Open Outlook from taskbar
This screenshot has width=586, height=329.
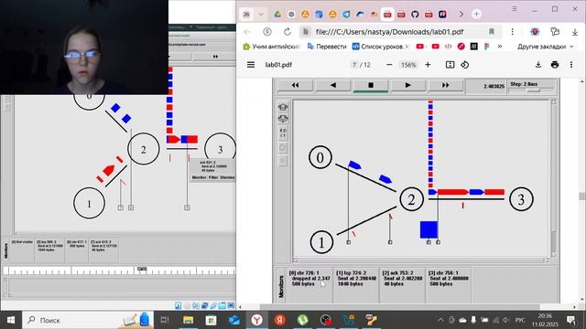tap(234, 320)
